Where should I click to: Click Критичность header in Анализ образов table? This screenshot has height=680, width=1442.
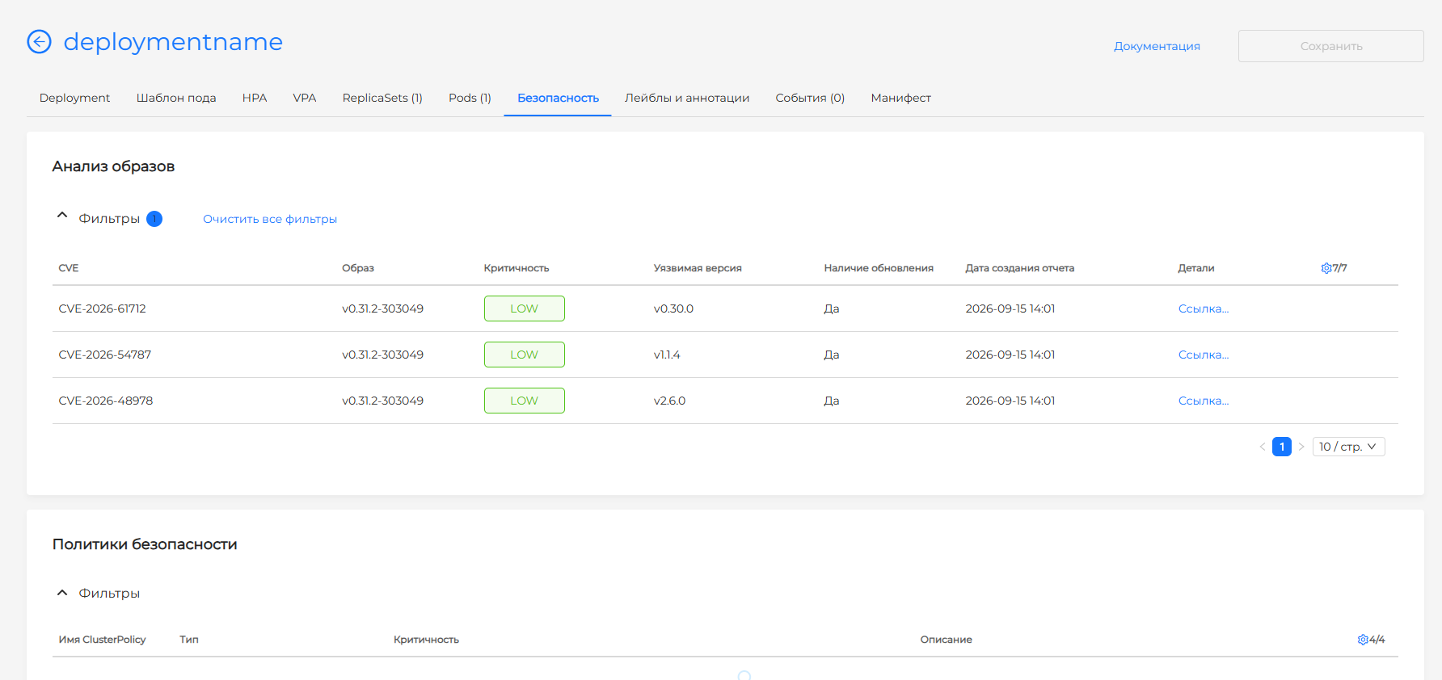[x=517, y=268]
